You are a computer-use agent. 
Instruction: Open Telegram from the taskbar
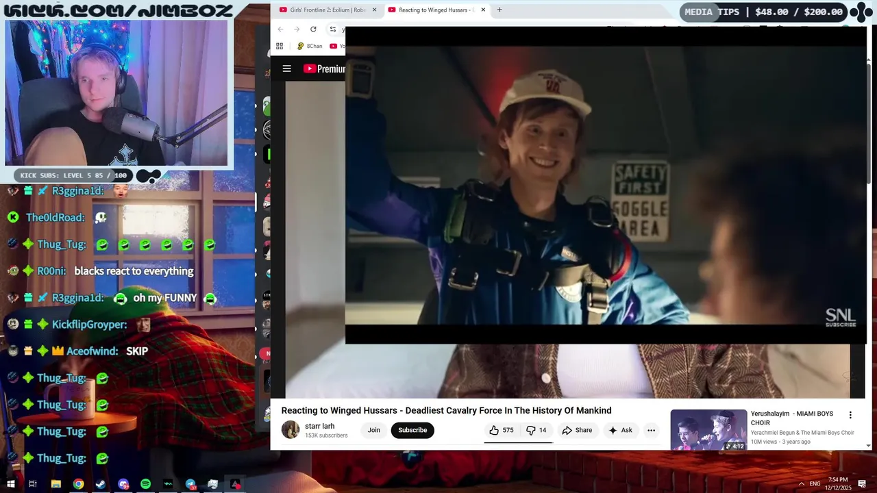[190, 484]
